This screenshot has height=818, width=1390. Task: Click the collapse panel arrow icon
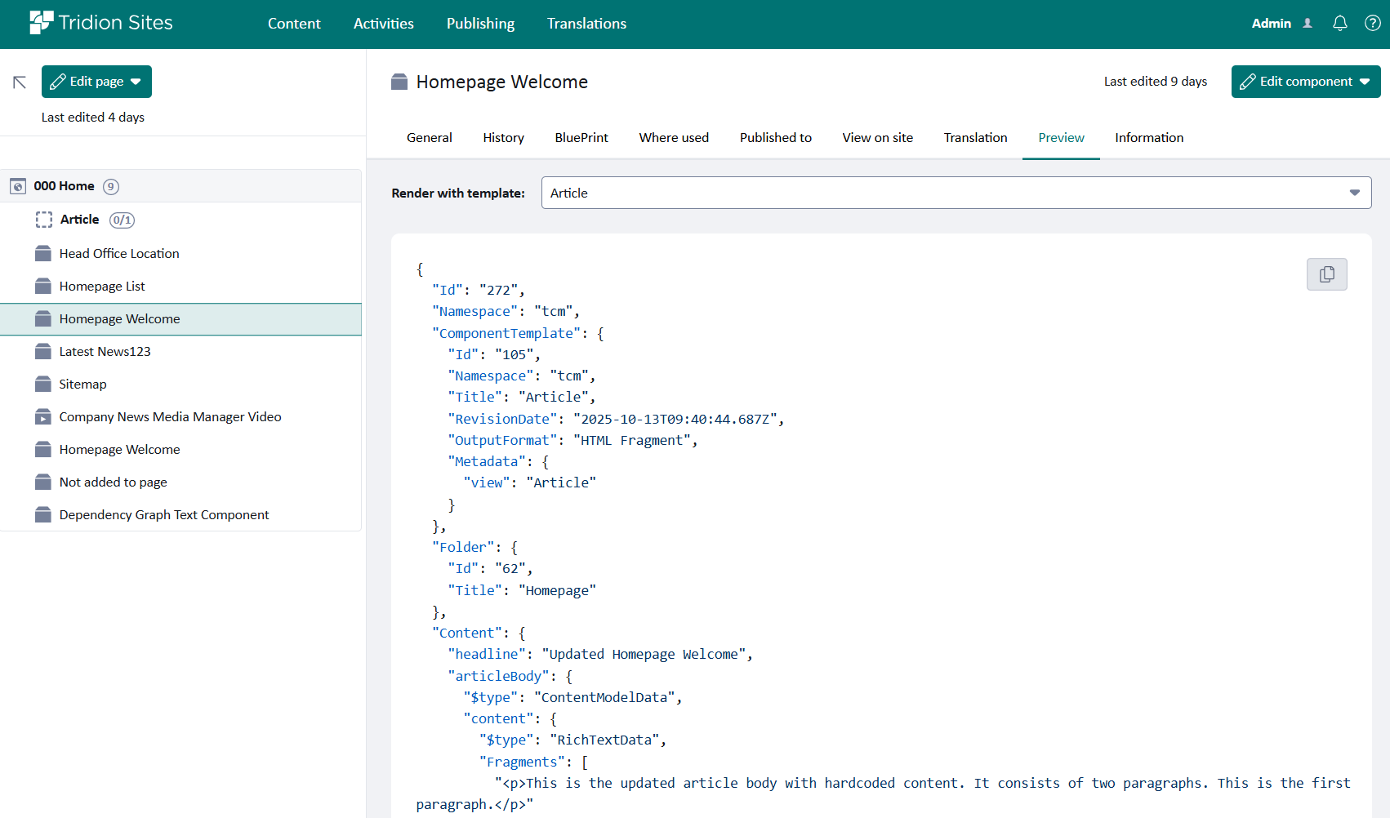pos(20,82)
